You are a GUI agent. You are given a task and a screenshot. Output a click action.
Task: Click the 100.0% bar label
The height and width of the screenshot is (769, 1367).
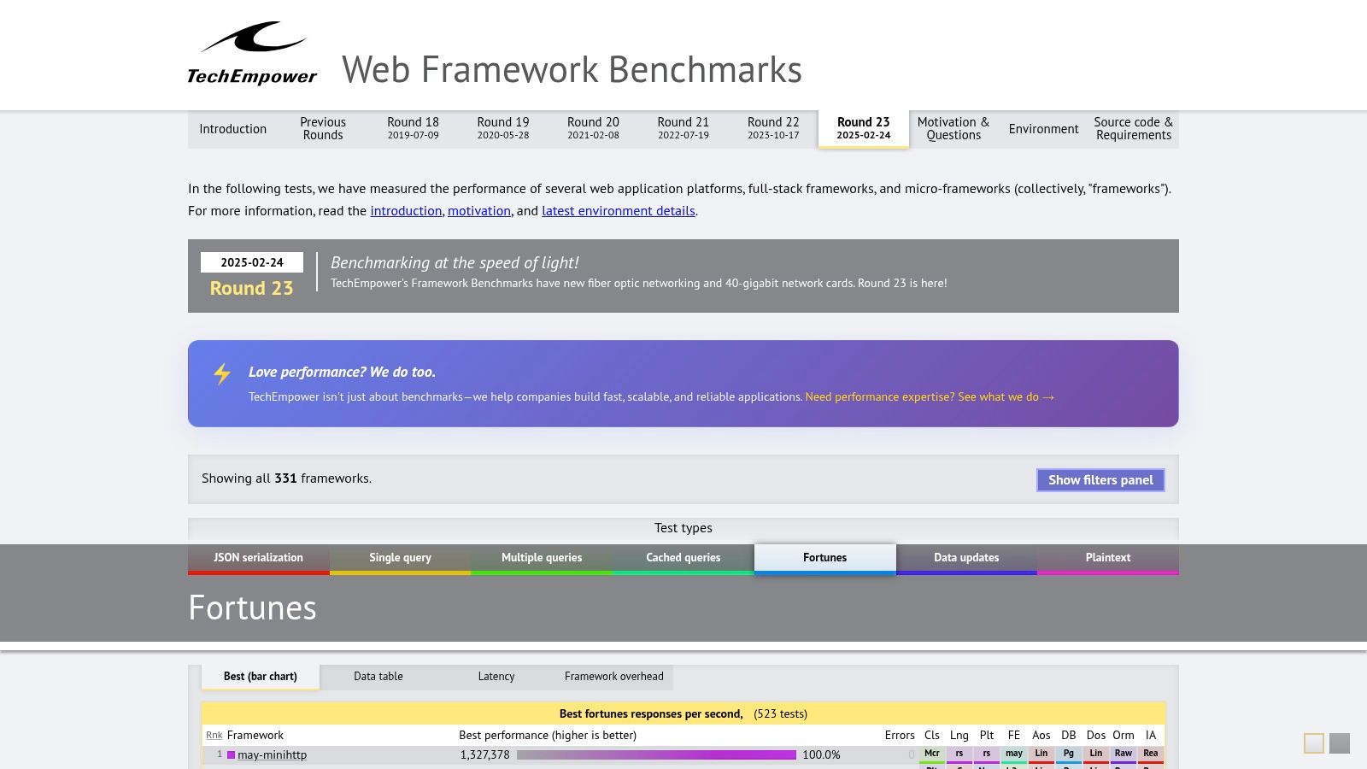point(821,755)
